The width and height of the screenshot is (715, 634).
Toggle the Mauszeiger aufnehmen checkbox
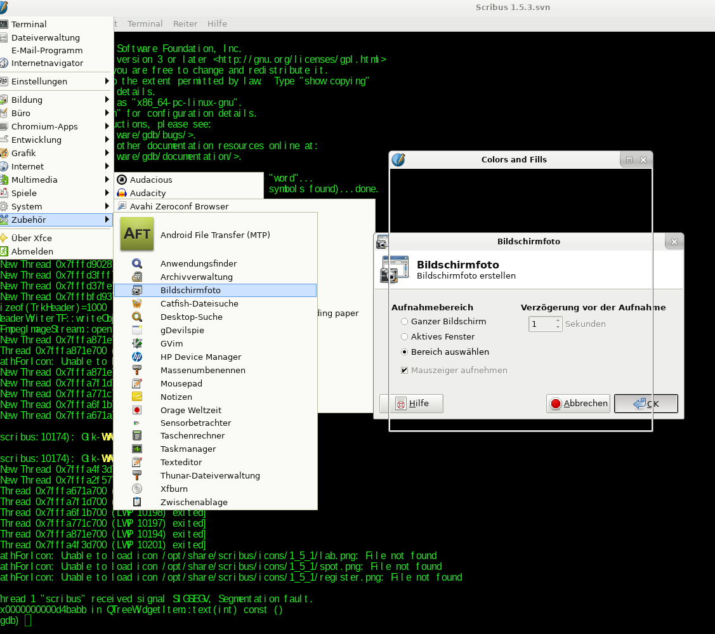pyautogui.click(x=405, y=371)
